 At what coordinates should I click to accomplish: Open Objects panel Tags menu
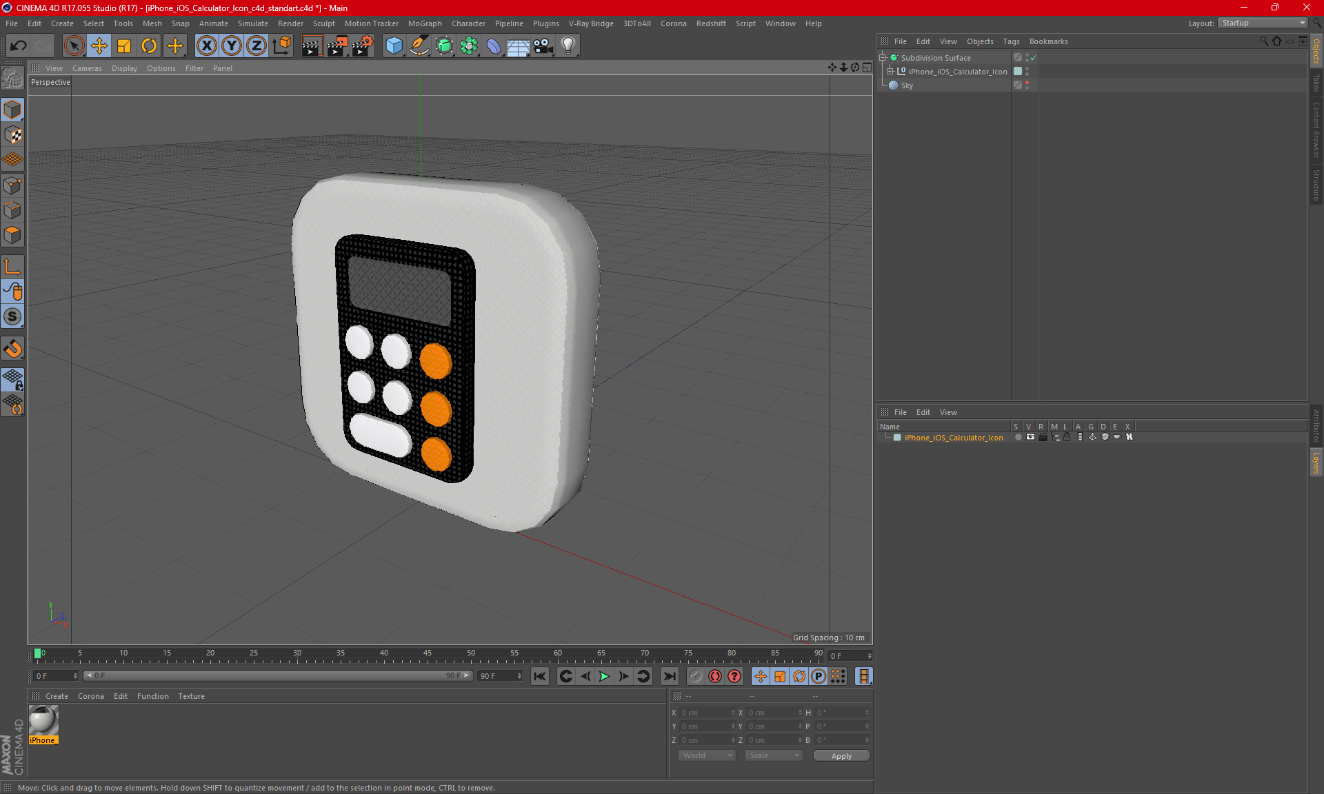1011,41
